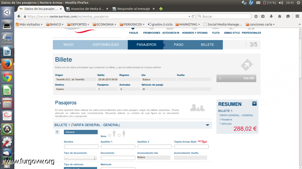Expand the RESUMEN plus icon
This screenshot has height=169, width=302.
[x=254, y=103]
